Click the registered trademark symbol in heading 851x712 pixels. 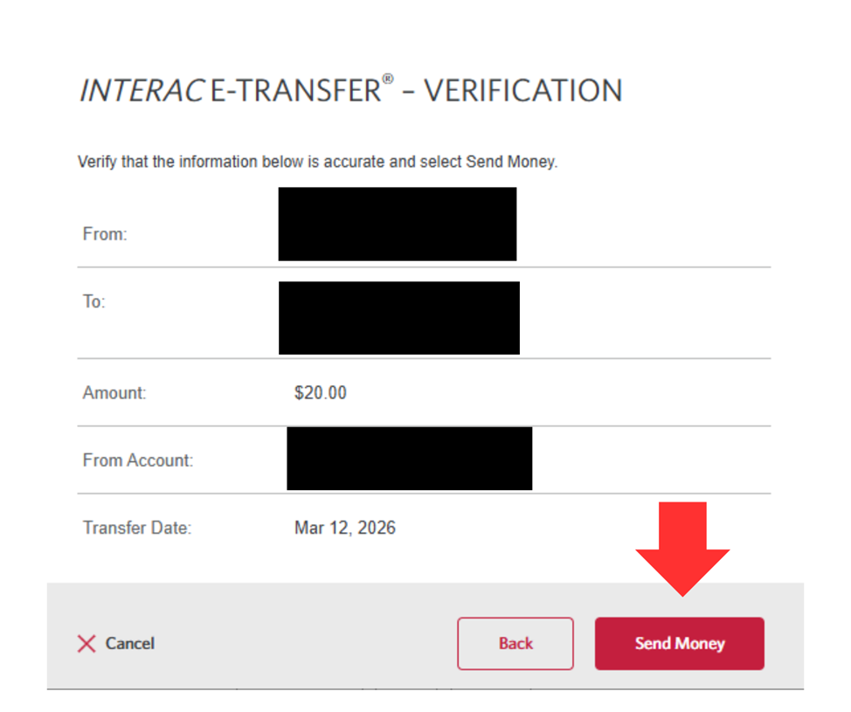pyautogui.click(x=388, y=80)
